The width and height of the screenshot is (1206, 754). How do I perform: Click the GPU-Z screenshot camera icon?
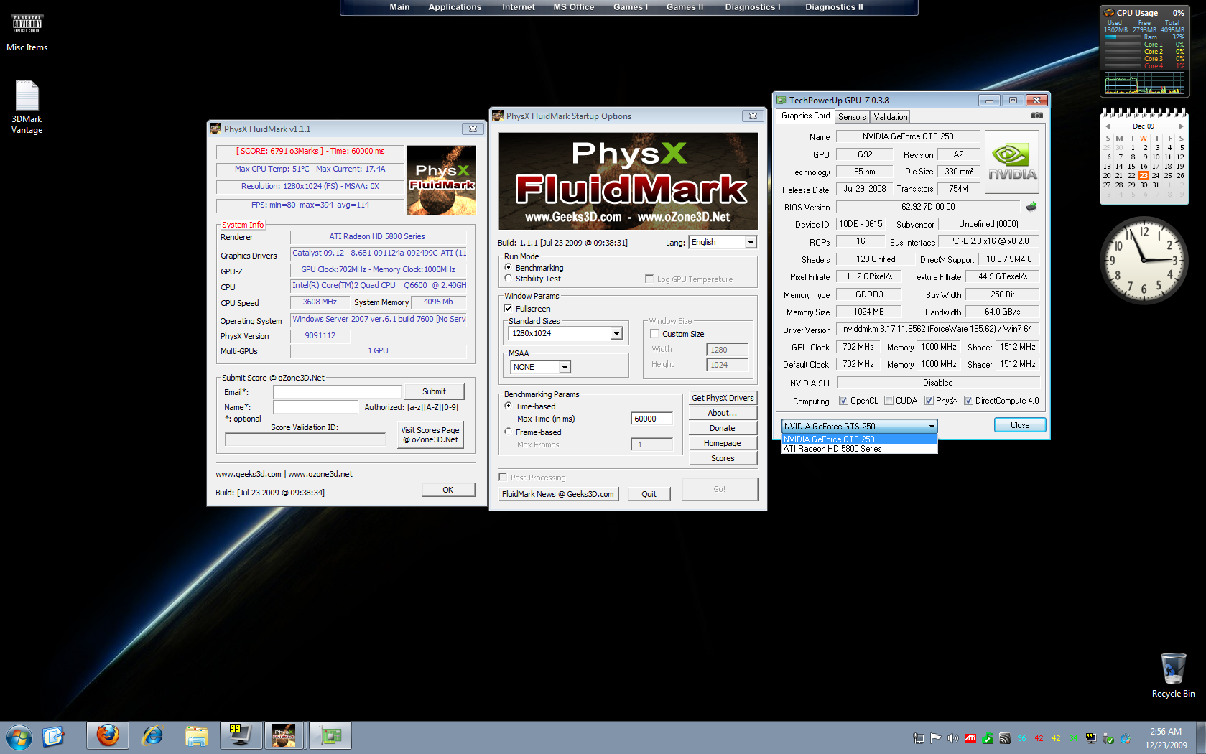click(x=1036, y=116)
